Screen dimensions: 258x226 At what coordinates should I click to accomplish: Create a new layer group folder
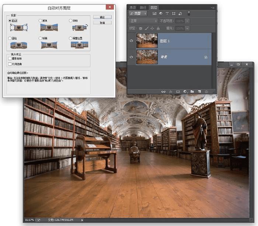click(x=192, y=91)
